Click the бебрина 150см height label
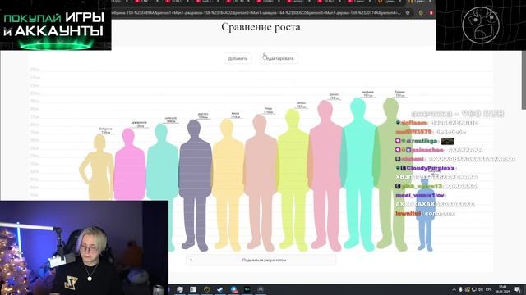 tap(105, 130)
